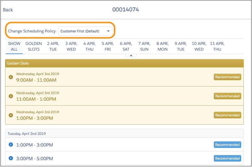The width and height of the screenshot is (252, 167).
Task: Select the 2 APR, TUE tab
Action: coord(53,46)
